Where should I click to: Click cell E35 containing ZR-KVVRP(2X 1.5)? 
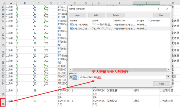point(64,90)
